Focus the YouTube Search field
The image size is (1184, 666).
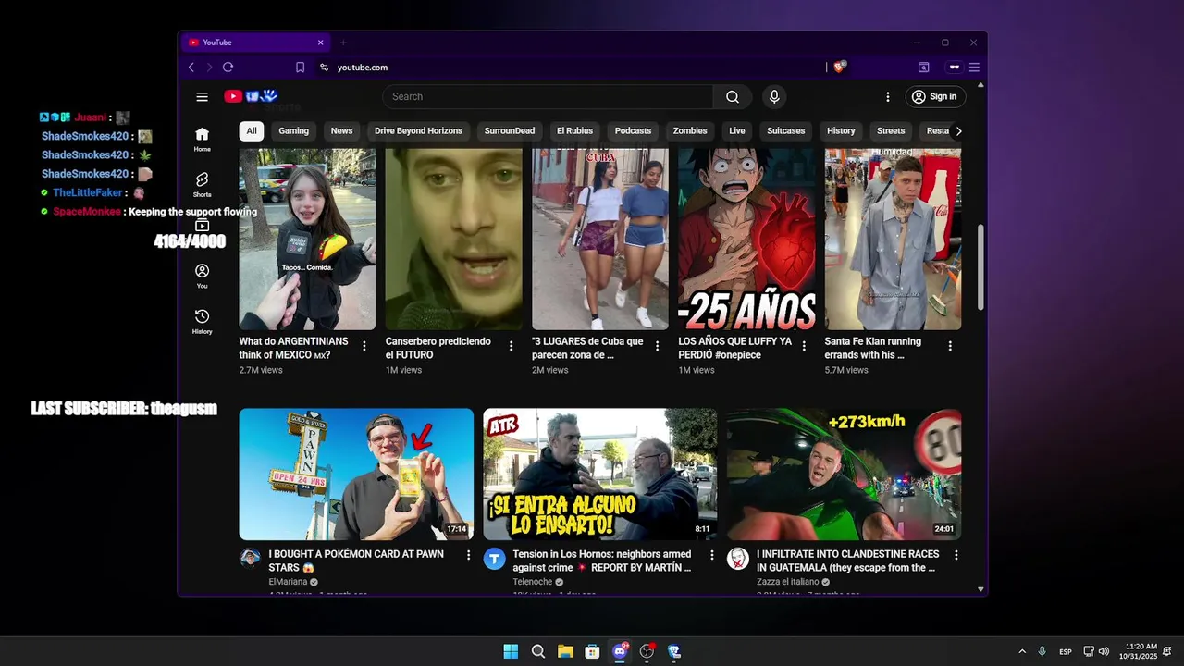(x=548, y=96)
